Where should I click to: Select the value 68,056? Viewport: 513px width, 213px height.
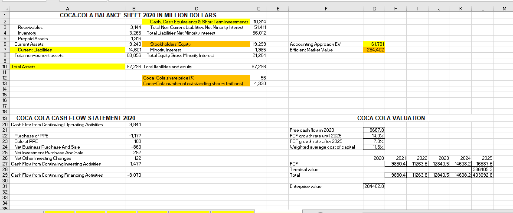tap(134, 55)
